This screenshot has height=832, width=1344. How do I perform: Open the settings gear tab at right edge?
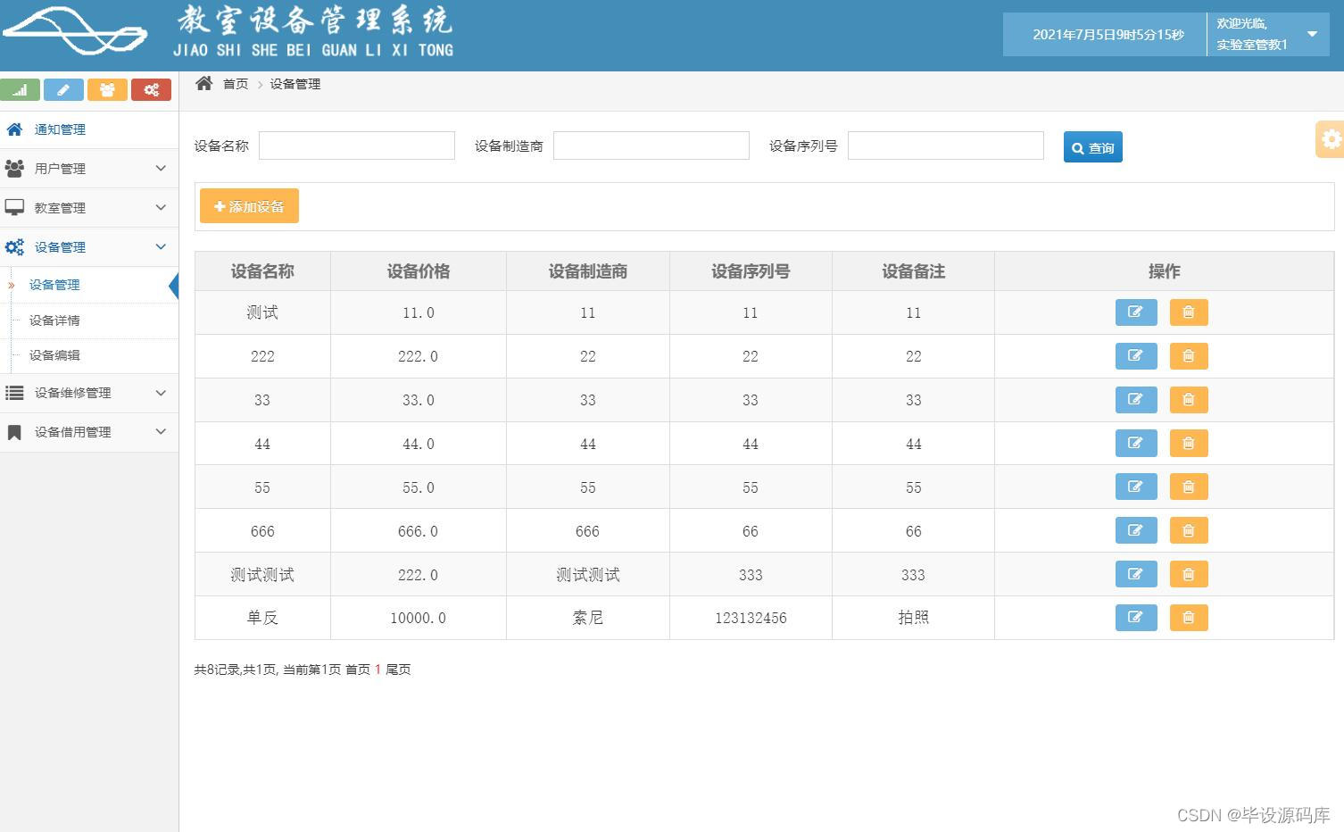click(x=1331, y=139)
